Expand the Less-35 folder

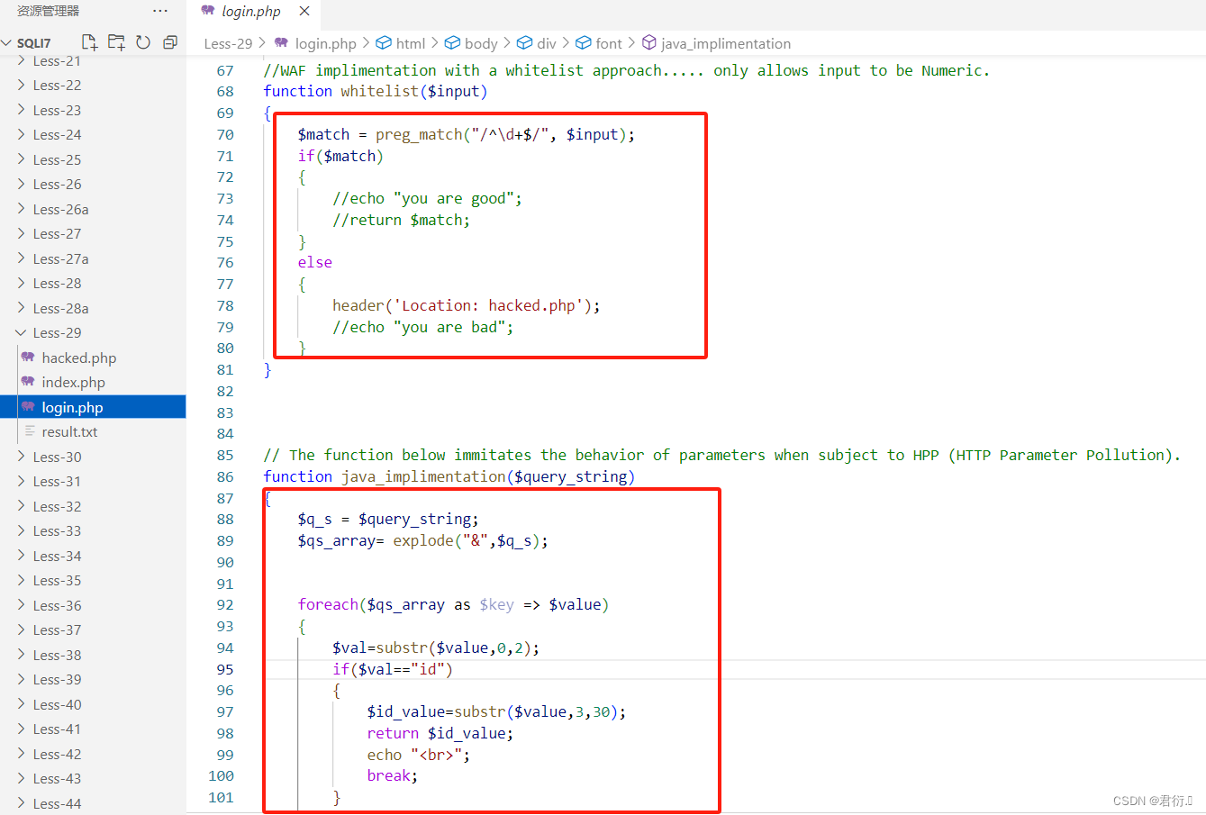point(58,580)
